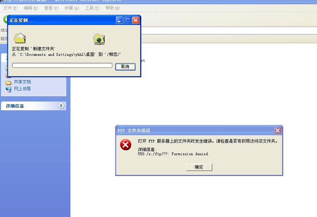Close the FTP 文件夹错误 dialog
This screenshot has height=217, width=317.
(x=278, y=130)
